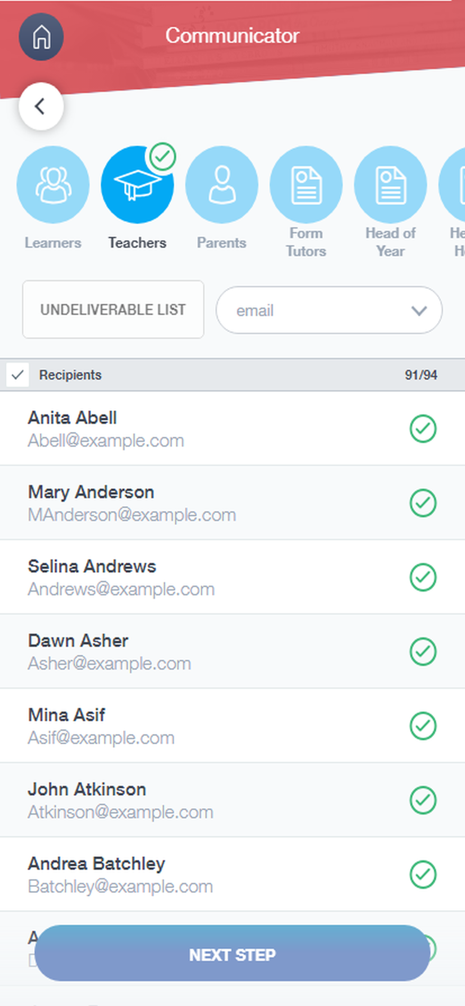Switch to the Parents tab label
This screenshot has height=1006, width=465.
click(x=222, y=243)
